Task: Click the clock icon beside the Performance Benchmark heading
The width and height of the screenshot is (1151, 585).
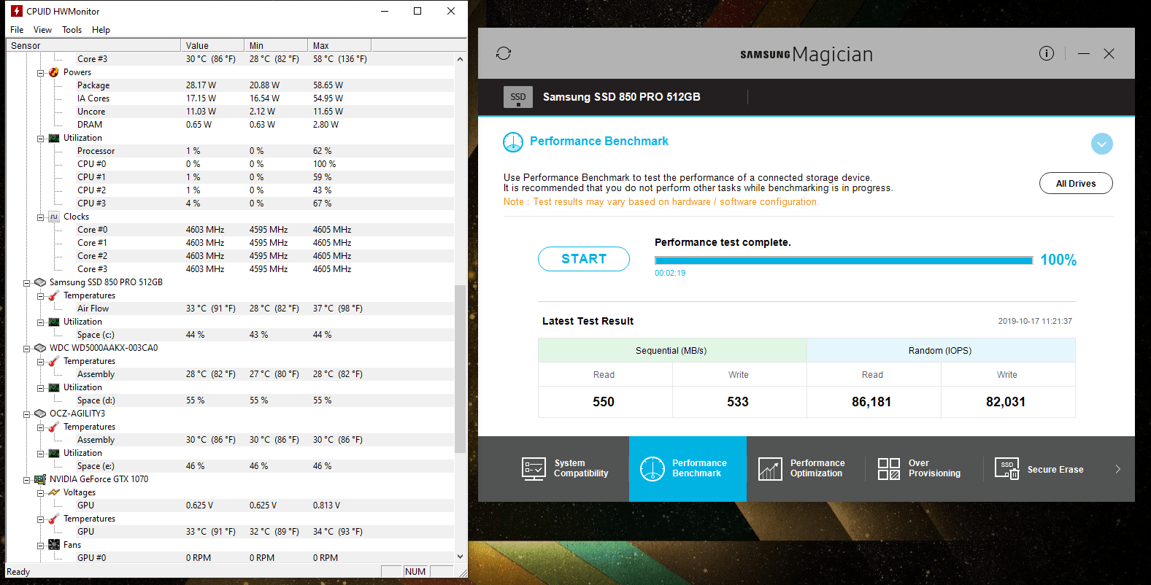Action: pyautogui.click(x=513, y=142)
